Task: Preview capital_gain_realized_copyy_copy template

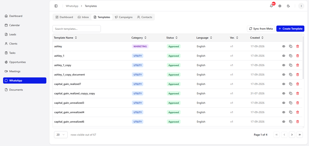Action: tap(284, 94)
